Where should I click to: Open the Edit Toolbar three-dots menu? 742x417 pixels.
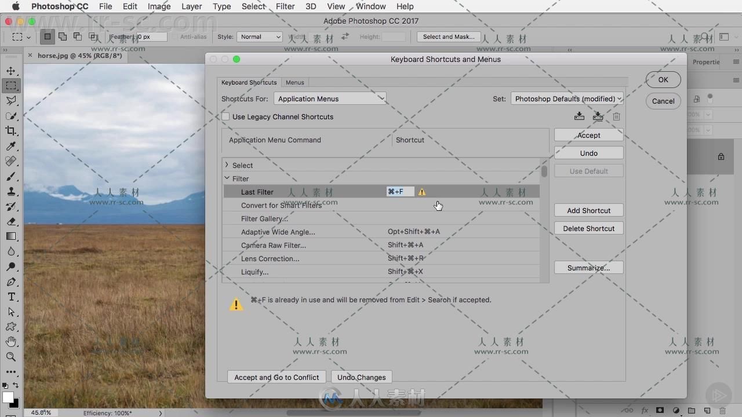(x=11, y=372)
